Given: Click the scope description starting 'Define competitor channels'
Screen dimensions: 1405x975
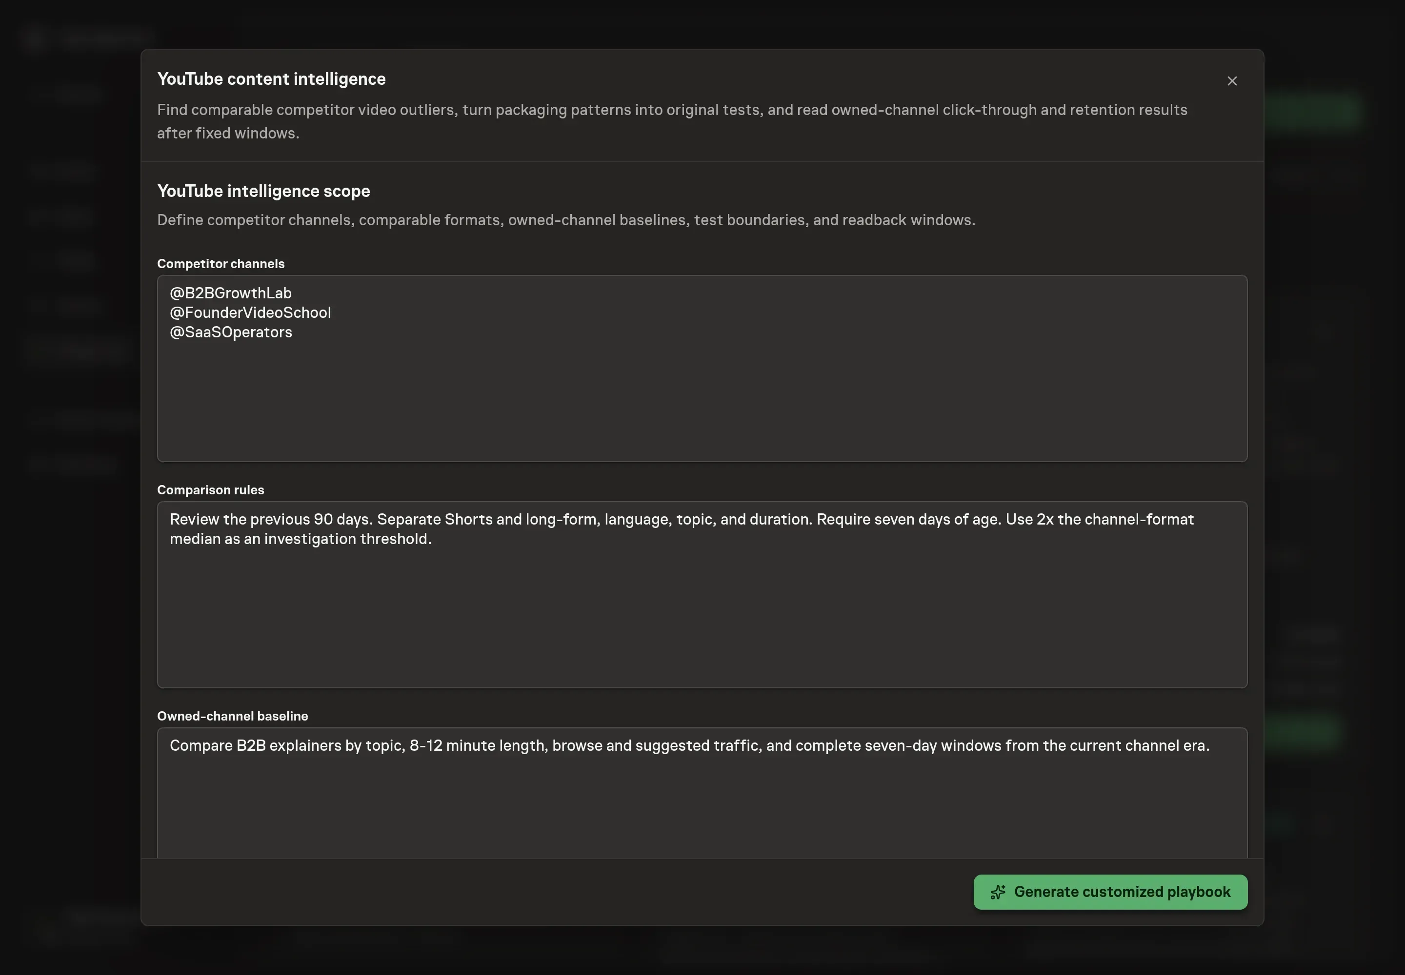Looking at the screenshot, I should (x=566, y=220).
